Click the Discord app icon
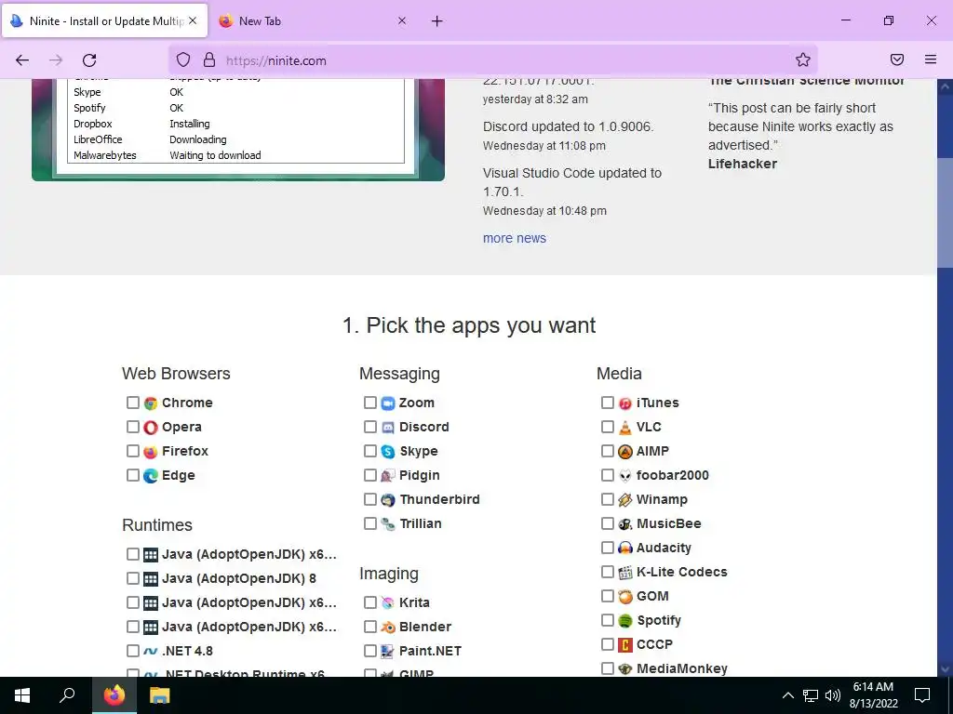953x714 pixels. (388, 428)
